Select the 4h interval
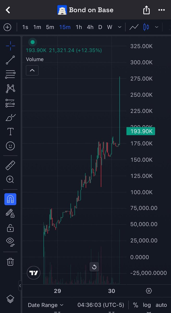171x313 pixels. [90, 27]
